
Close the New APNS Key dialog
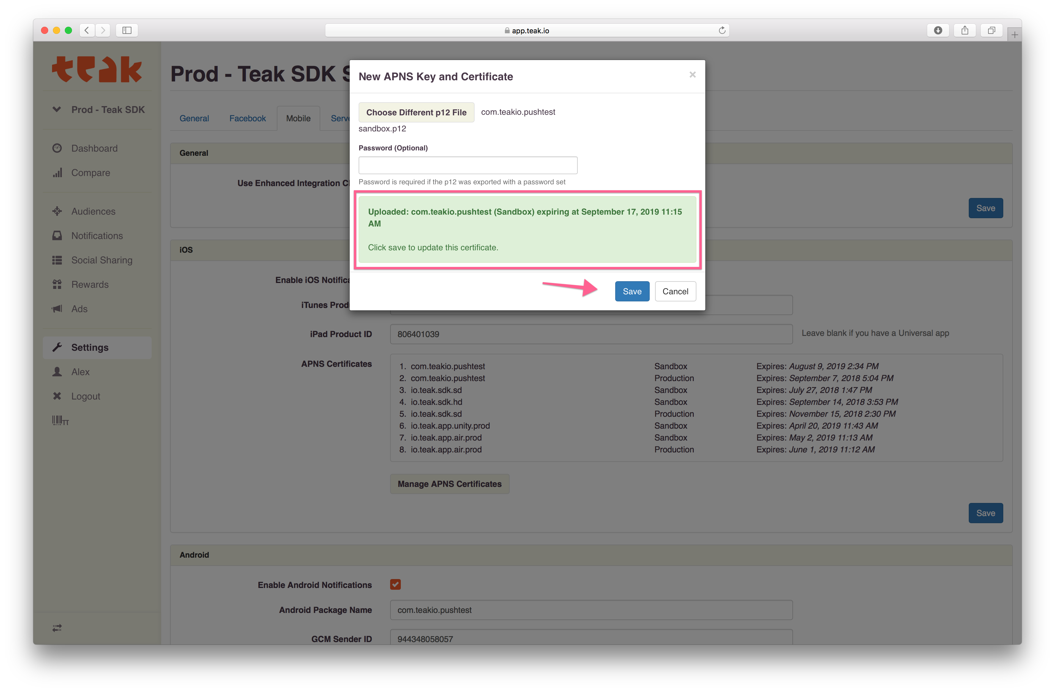tap(693, 75)
